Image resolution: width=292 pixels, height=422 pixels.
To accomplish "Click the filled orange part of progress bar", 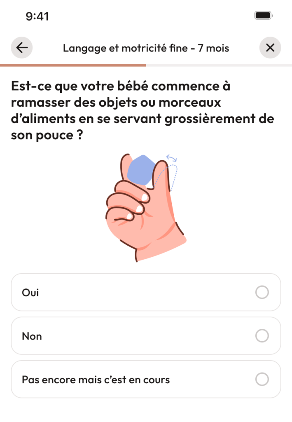I will [x=73, y=65].
